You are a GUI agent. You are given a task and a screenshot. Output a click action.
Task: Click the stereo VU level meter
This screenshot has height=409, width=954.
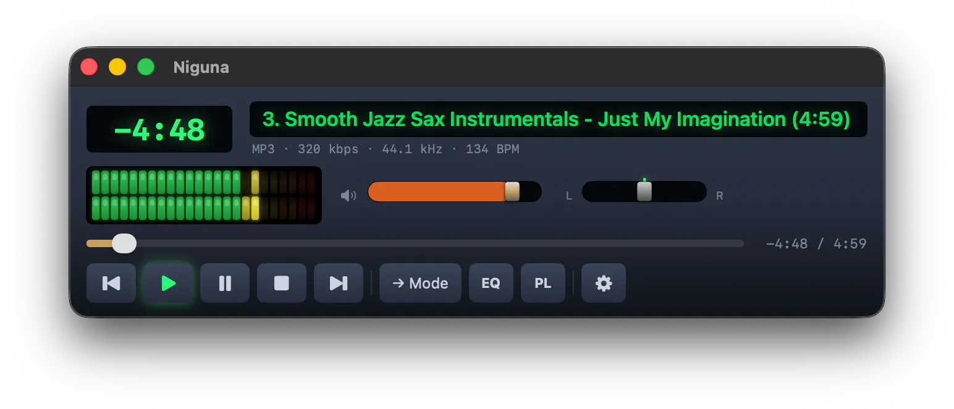coord(204,195)
